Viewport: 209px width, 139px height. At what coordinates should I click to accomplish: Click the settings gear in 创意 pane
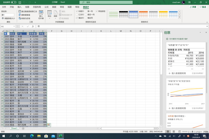[x=167, y=39]
